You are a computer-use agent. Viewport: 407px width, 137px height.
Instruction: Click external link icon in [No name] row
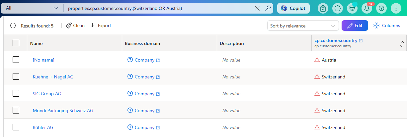158,60
